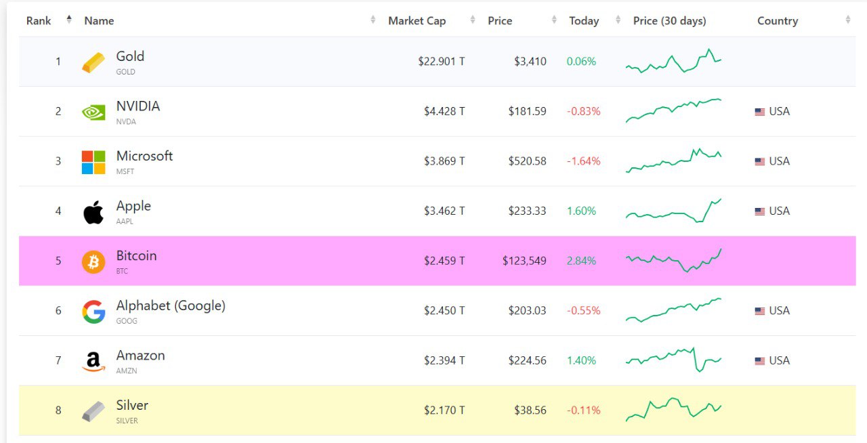
Task: Sort by Country column header
Action: click(778, 21)
